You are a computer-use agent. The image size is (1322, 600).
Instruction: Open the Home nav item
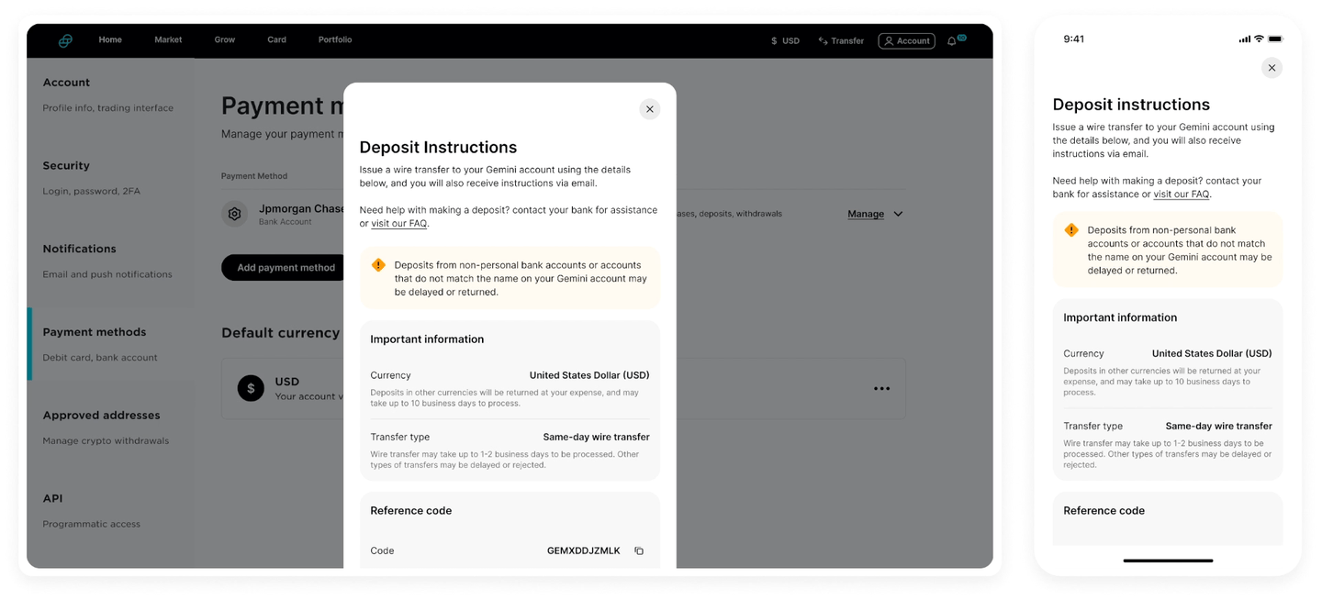(x=110, y=40)
